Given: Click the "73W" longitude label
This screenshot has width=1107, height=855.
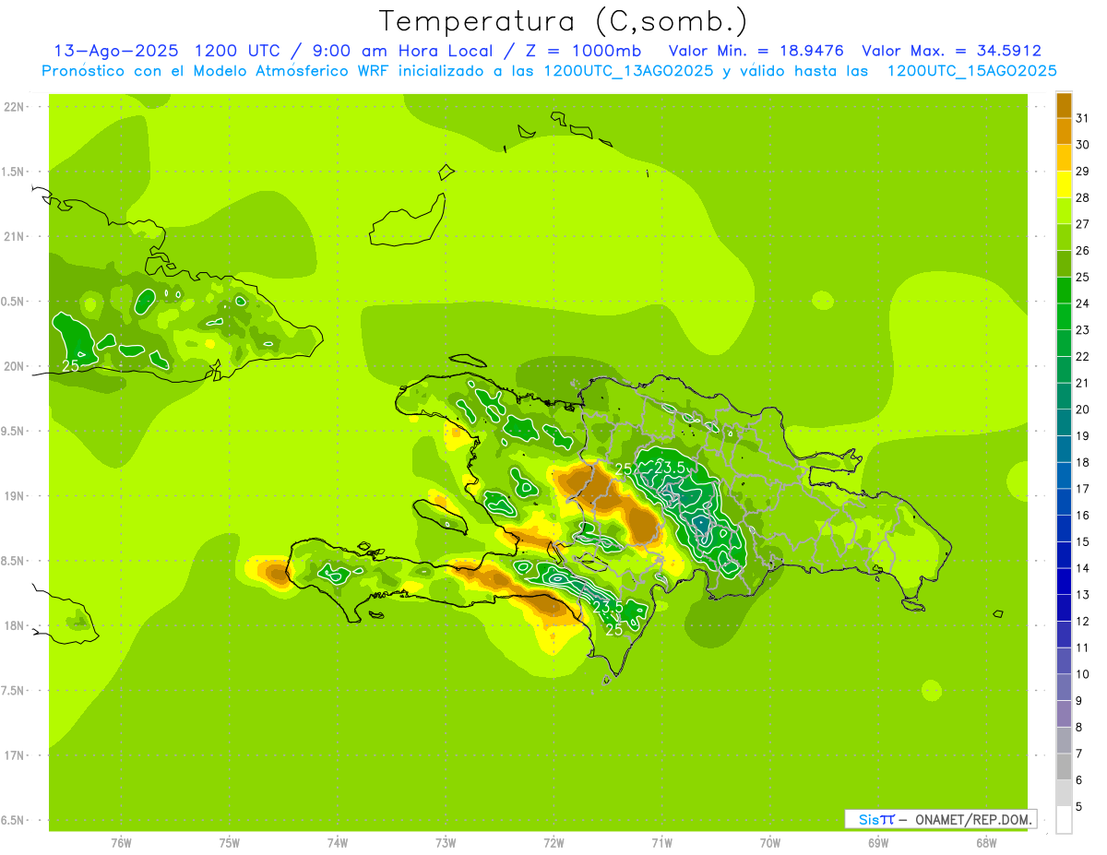Looking at the screenshot, I should pyautogui.click(x=446, y=843).
